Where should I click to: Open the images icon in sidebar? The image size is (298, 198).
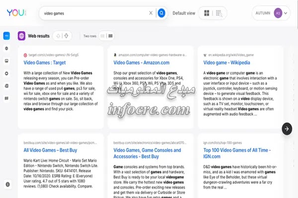tap(6, 61)
